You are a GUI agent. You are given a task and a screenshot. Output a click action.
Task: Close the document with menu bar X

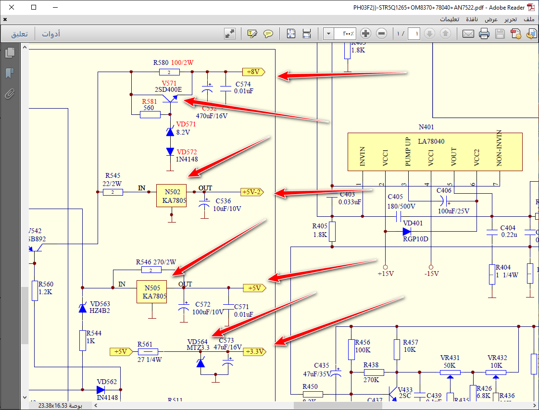coord(5,20)
